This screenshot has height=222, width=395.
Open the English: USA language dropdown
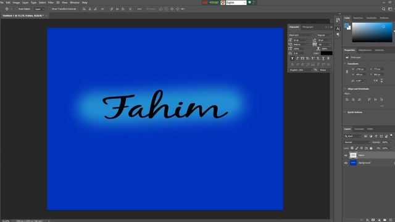pyautogui.click(x=301, y=70)
